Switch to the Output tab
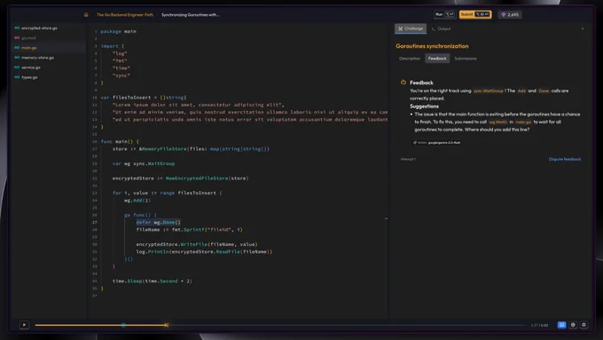Screen dimensions: 603x340 pos(441,28)
